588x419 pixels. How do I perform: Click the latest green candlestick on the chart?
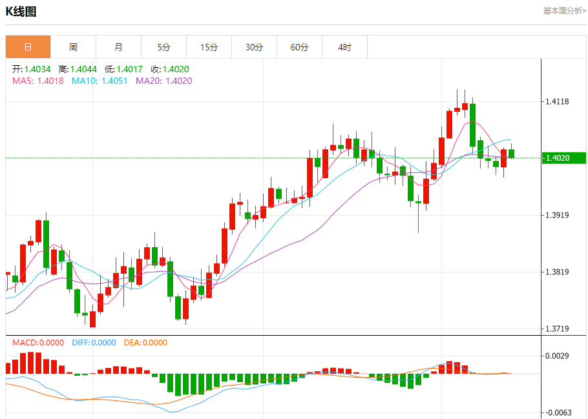[512, 153]
